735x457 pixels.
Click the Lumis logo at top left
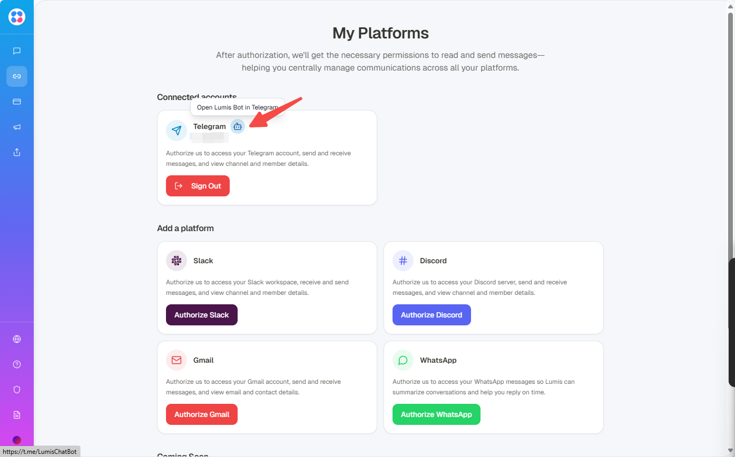(x=17, y=17)
